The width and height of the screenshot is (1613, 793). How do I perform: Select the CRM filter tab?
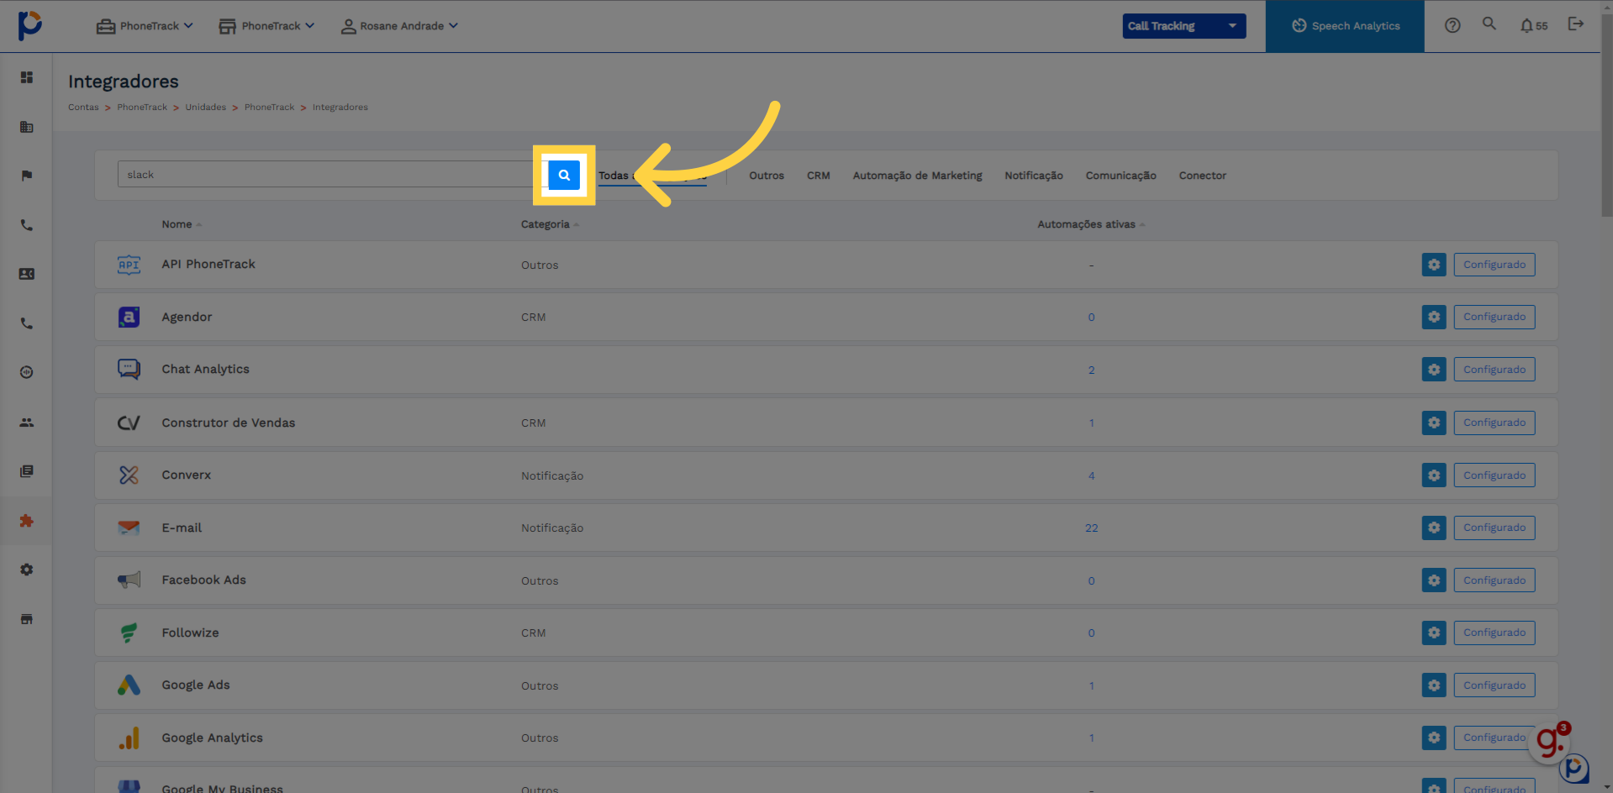819,176
